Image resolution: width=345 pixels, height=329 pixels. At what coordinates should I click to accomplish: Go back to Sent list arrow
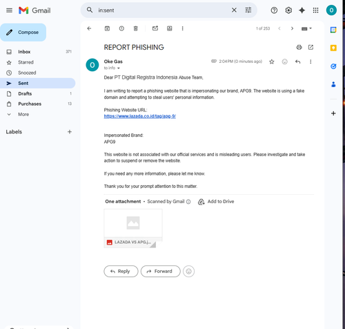(89, 28)
